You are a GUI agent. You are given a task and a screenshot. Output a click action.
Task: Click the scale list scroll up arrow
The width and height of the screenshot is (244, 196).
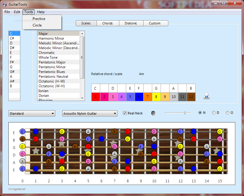[82, 33]
